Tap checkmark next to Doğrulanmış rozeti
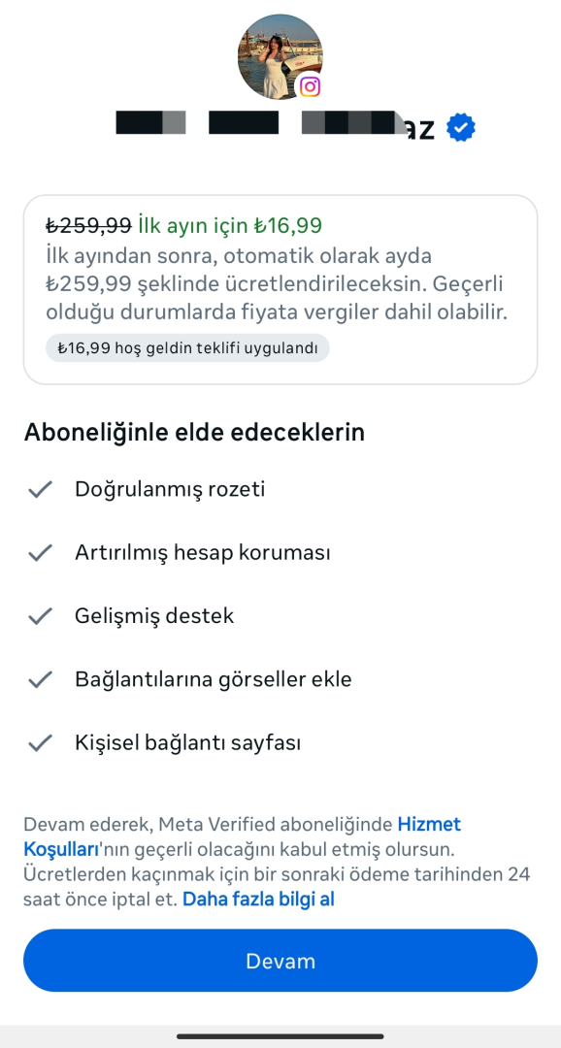Viewport: 561px width, 1048px height. pos(40,490)
